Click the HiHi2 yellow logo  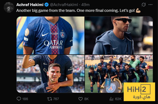point(139,92)
